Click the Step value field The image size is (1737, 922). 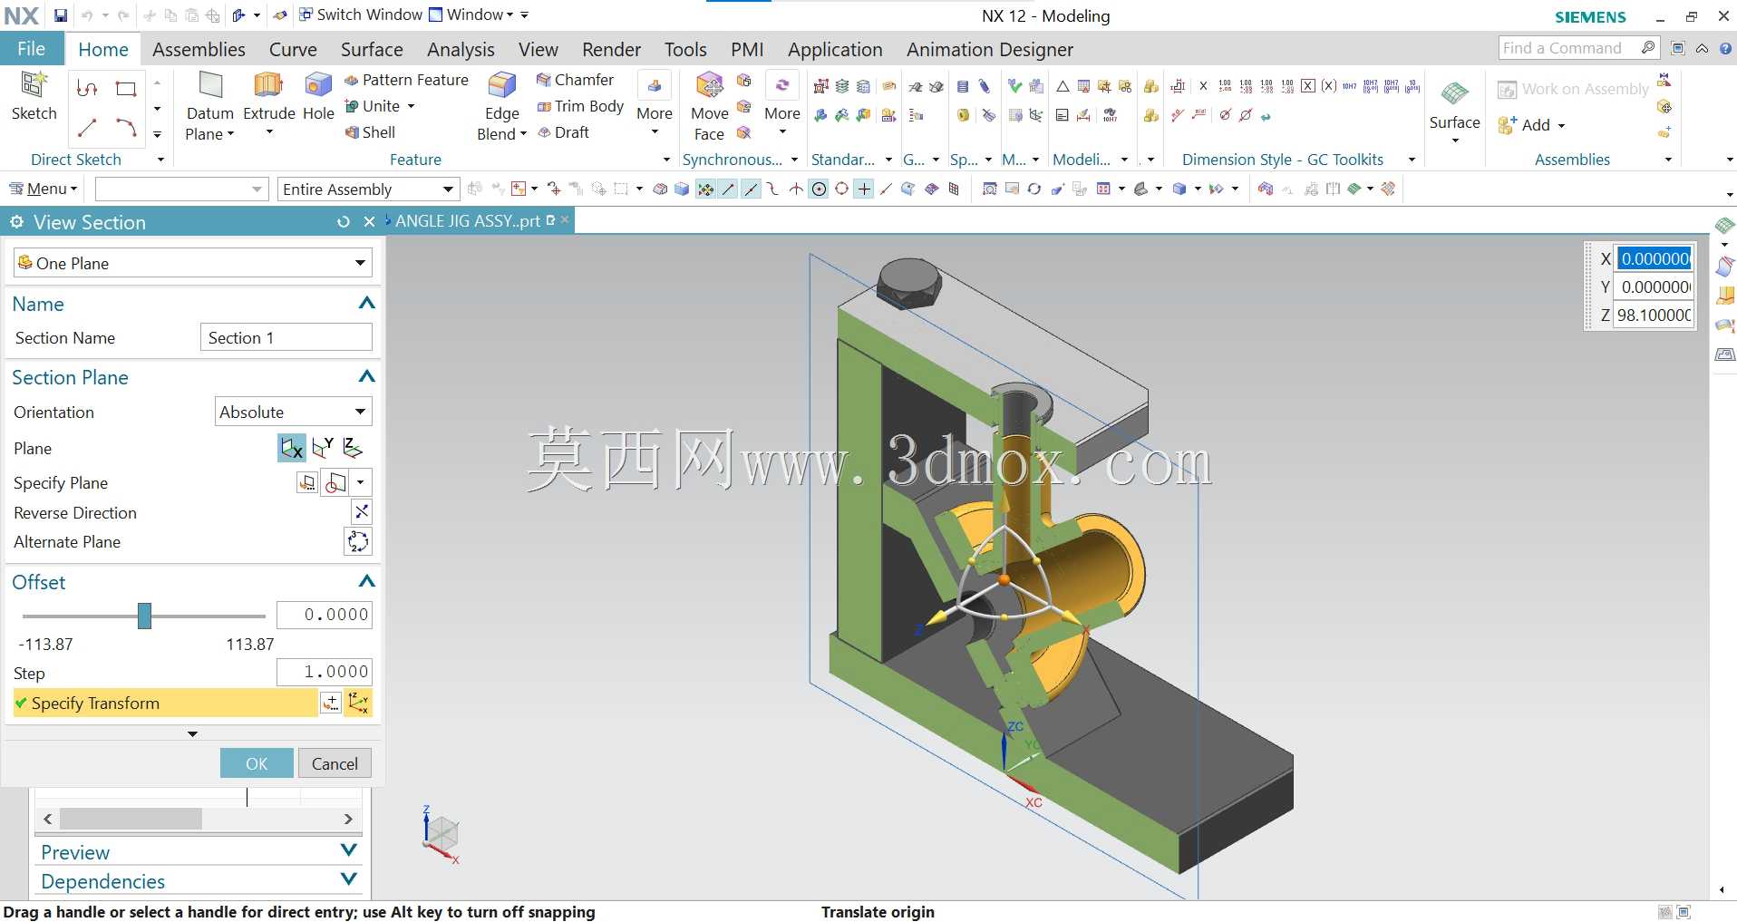pyautogui.click(x=324, y=672)
